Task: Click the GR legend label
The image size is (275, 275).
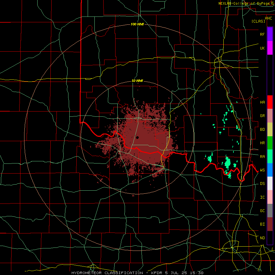Action: 262,116
